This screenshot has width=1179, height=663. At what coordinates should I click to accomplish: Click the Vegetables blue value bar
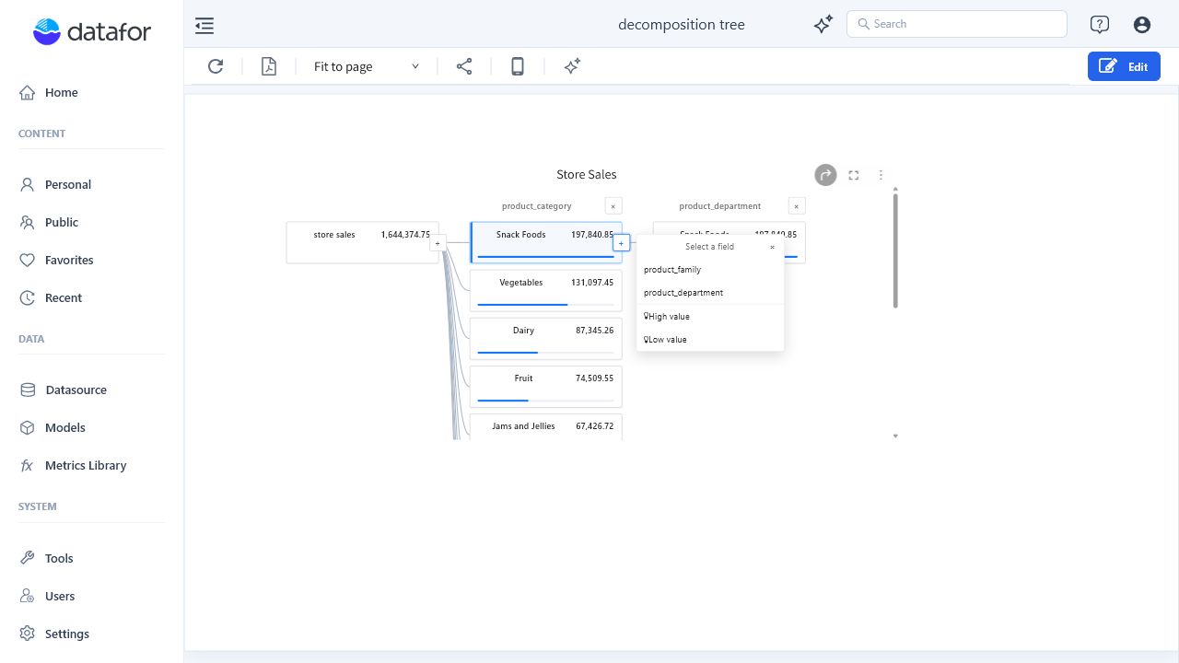click(x=522, y=305)
